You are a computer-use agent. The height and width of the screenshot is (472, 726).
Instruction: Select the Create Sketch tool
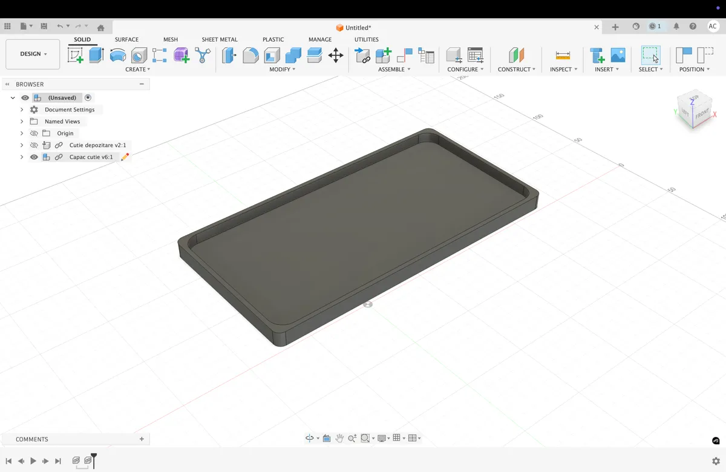[76, 55]
